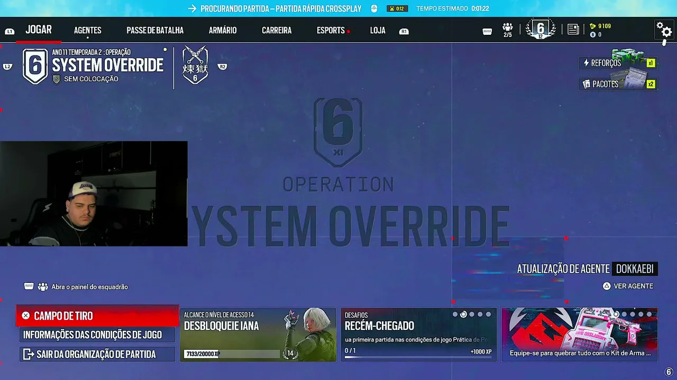677x380 pixels.
Task: Click Ver Agente for Dokkaebi
Action: pyautogui.click(x=628, y=286)
